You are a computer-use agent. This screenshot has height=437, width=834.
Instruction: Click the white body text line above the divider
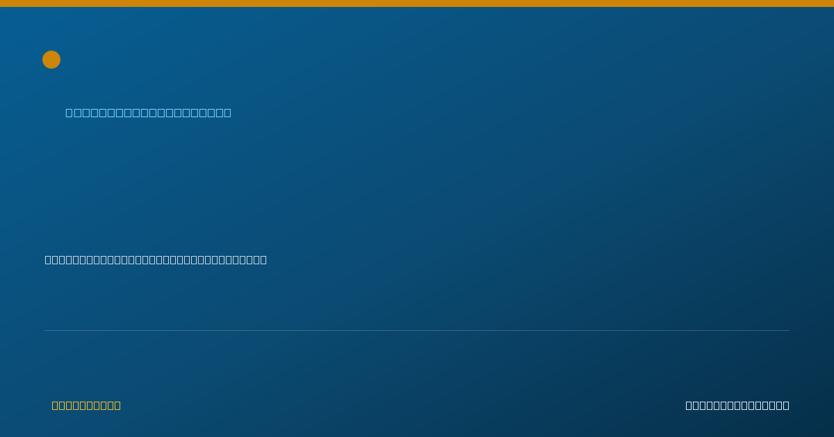(x=156, y=259)
